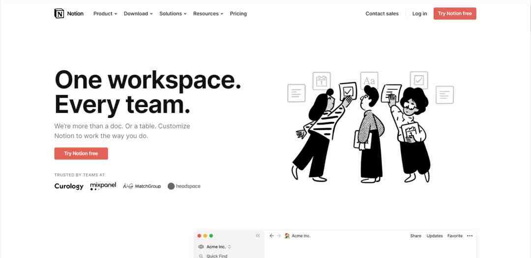
Task: Expand the Resources menu
Action: tap(208, 14)
